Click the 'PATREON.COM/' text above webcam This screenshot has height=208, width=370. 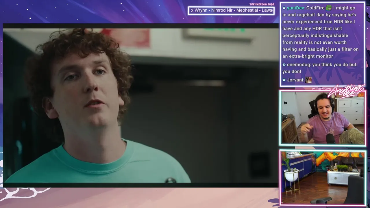pyautogui.click(x=321, y=89)
